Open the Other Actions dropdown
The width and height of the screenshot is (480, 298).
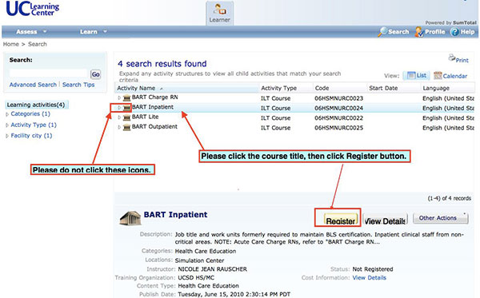441,218
